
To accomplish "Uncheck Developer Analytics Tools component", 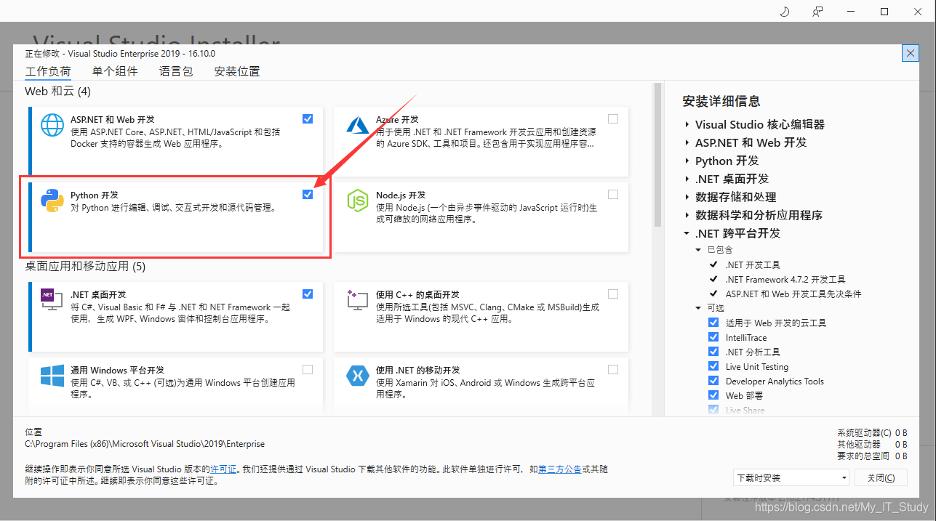I will [713, 381].
